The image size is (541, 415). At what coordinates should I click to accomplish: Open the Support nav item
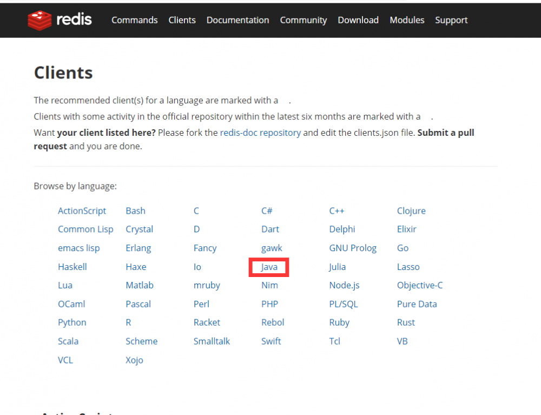pos(451,21)
